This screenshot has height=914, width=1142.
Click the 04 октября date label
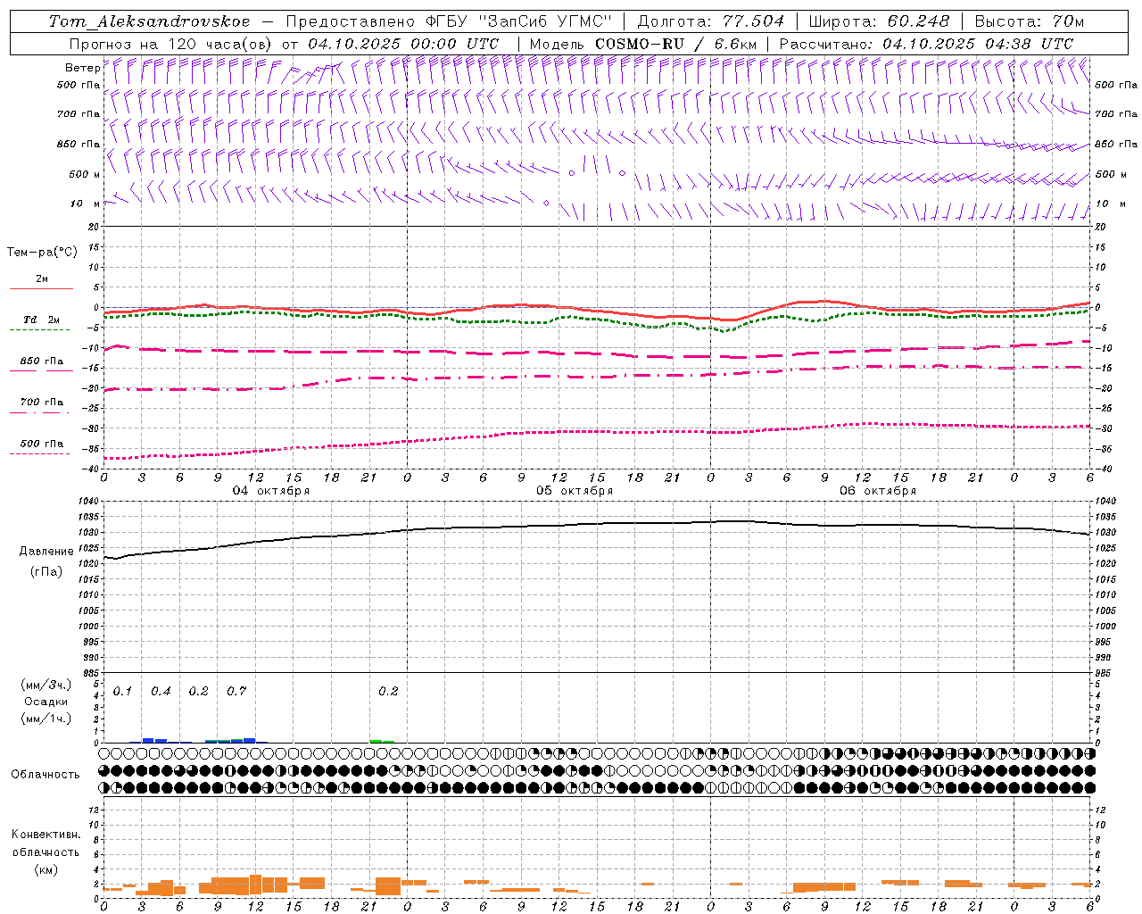point(271,491)
